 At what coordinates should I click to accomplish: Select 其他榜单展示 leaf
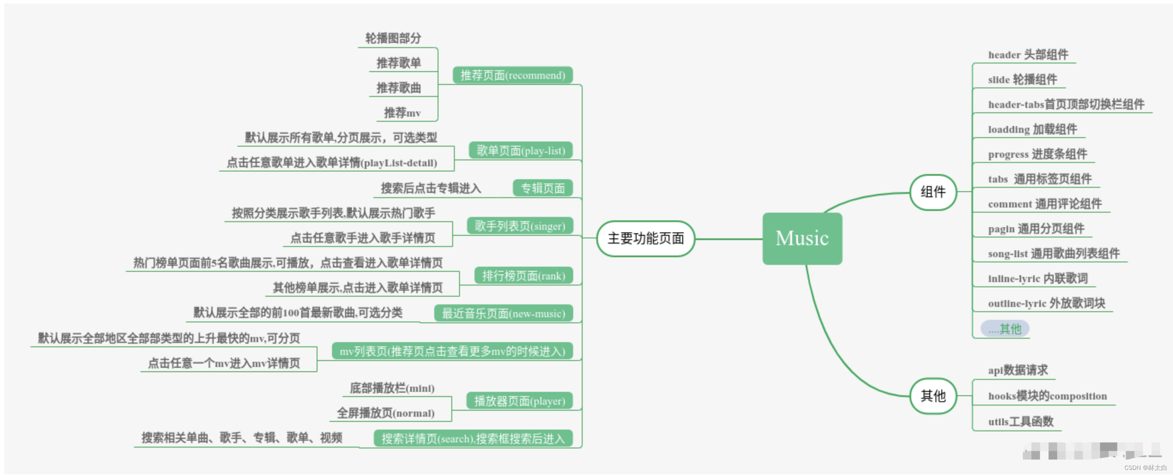point(357,288)
